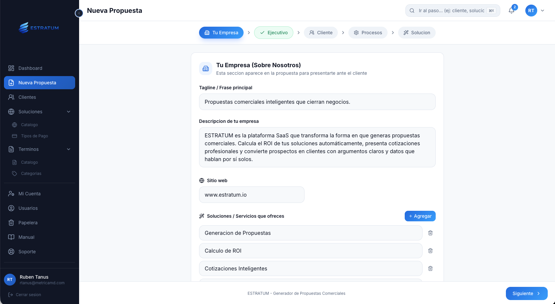Collapse the Soluciones section
This screenshot has height=304, width=555.
(x=68, y=112)
